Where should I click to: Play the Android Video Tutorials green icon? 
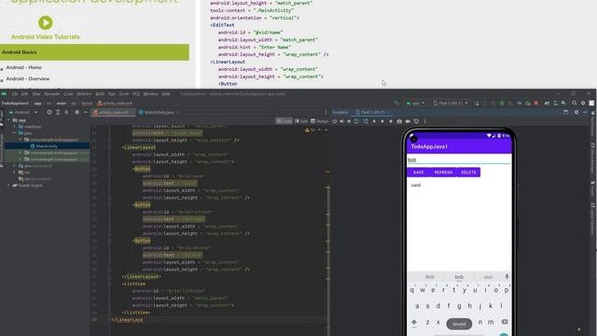[46, 22]
